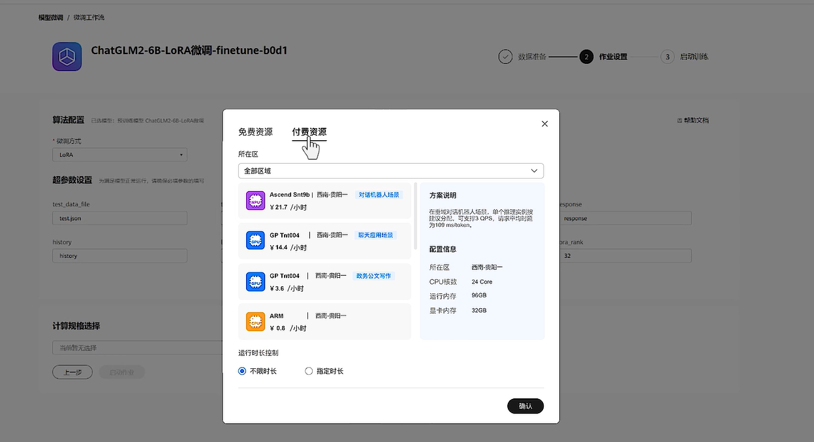Select the 指定时长 radio button

point(309,371)
